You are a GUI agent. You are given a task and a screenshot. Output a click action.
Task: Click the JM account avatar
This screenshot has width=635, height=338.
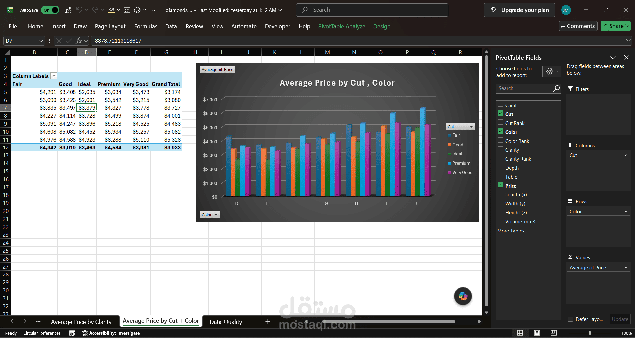coord(566,10)
